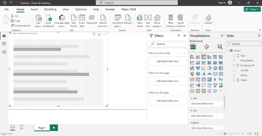Open the Modeling ribbon tab
This screenshot has height=136, width=262.
pyautogui.click(x=50, y=9)
